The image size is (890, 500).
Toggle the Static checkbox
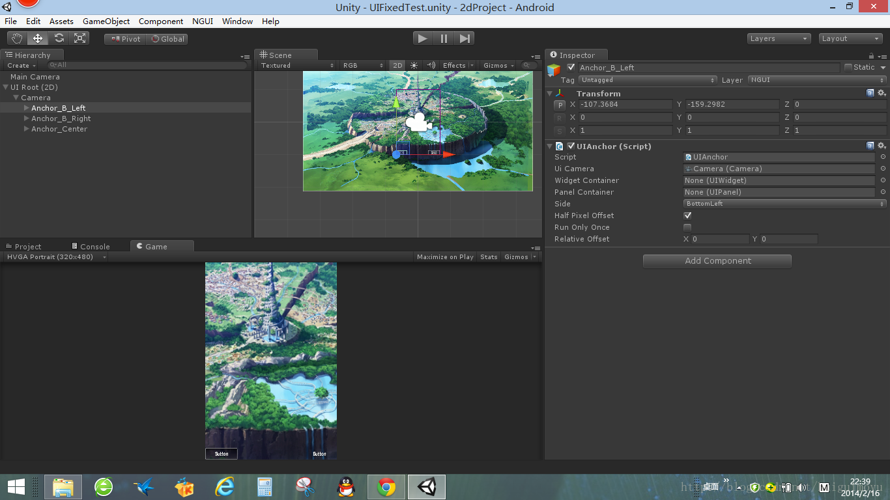[848, 67]
